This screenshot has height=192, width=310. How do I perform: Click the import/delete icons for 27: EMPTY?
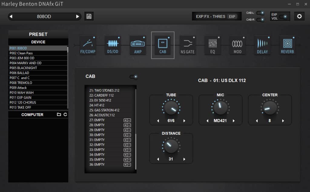[x=127, y=120]
